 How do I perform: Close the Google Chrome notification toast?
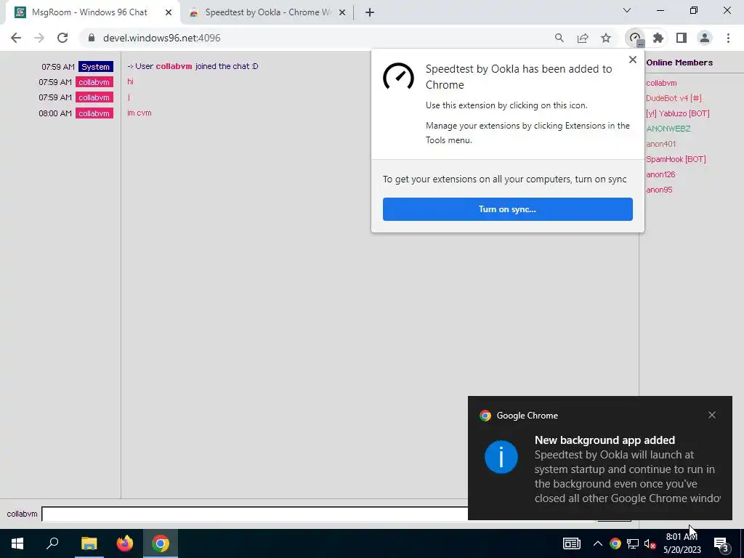coord(712,415)
